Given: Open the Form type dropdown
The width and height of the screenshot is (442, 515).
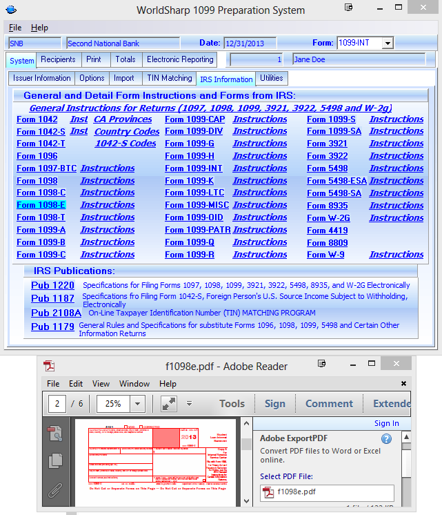Looking at the screenshot, I should [x=387, y=43].
